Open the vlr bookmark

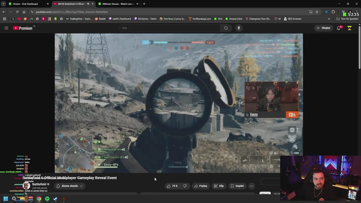click(x=278, y=19)
